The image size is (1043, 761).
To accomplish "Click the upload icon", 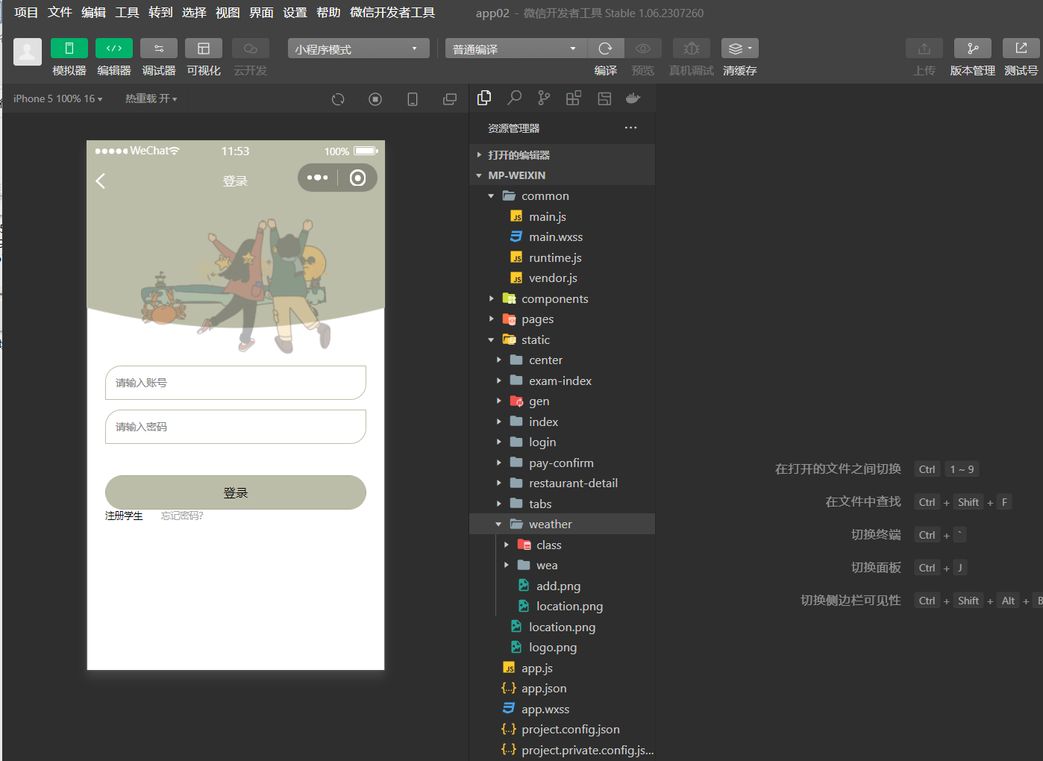I will pos(924,48).
